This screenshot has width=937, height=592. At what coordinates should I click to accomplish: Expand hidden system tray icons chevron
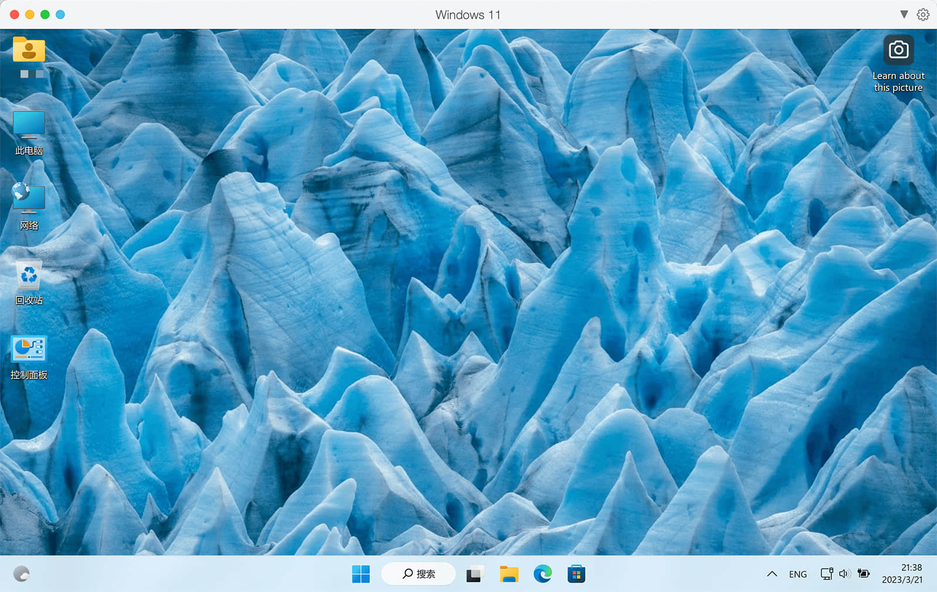point(772,574)
